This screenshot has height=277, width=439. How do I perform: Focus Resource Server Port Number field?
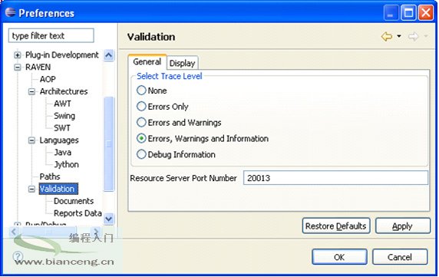(x=335, y=178)
